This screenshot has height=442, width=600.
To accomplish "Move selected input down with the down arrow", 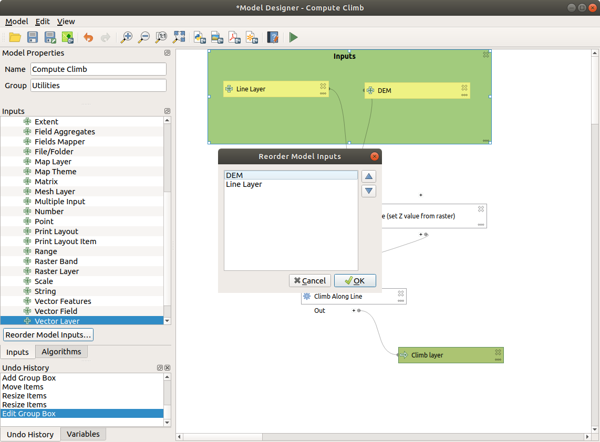I will click(x=369, y=191).
